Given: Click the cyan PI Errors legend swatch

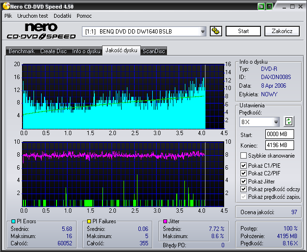Looking at the screenshot, I should 13,221.
